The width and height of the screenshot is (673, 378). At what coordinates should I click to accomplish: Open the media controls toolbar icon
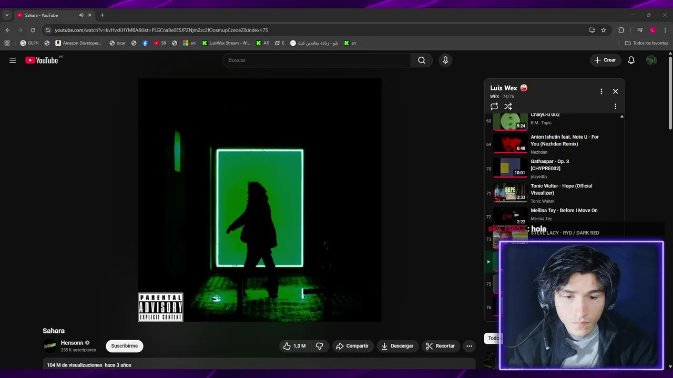point(640,30)
